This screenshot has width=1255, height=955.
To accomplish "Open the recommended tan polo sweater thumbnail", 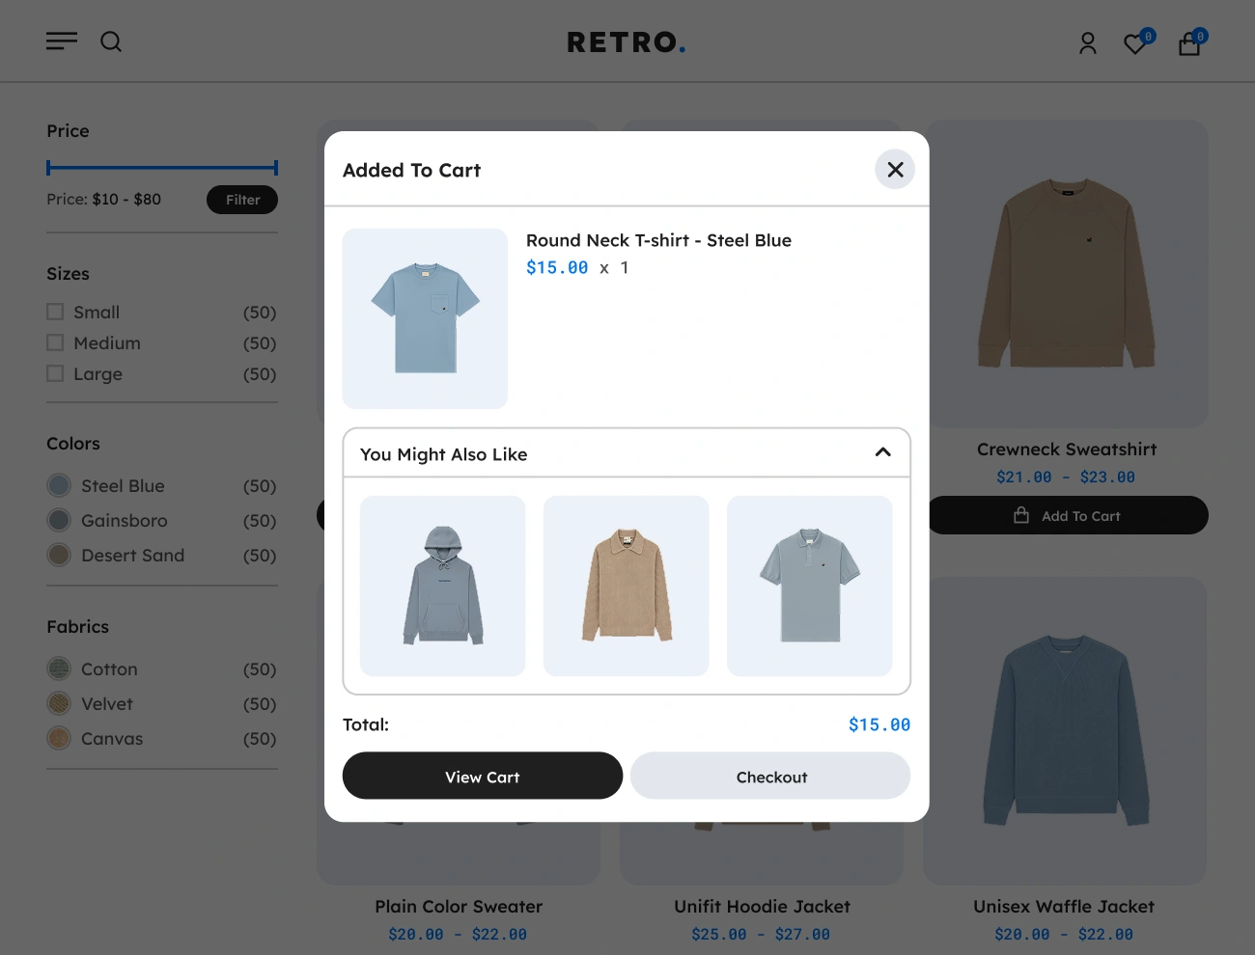I will (x=627, y=586).
